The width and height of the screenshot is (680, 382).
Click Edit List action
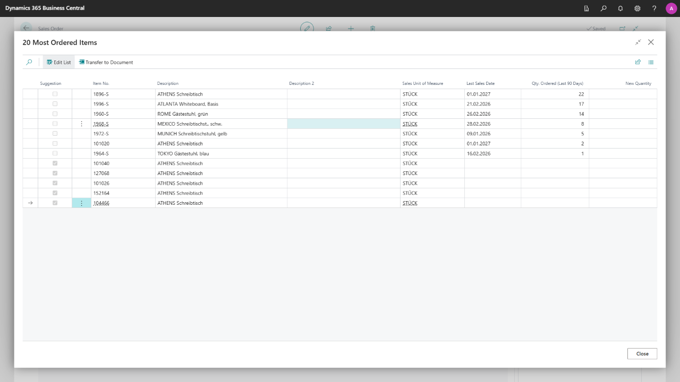point(58,62)
